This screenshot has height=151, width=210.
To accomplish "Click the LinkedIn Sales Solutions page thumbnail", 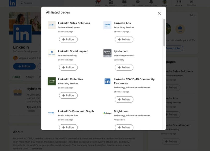I will click(51, 25).
